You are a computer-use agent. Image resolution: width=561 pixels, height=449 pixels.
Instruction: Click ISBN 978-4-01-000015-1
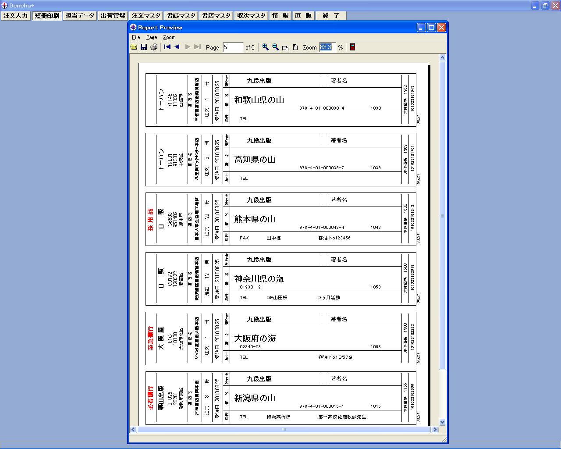point(322,406)
